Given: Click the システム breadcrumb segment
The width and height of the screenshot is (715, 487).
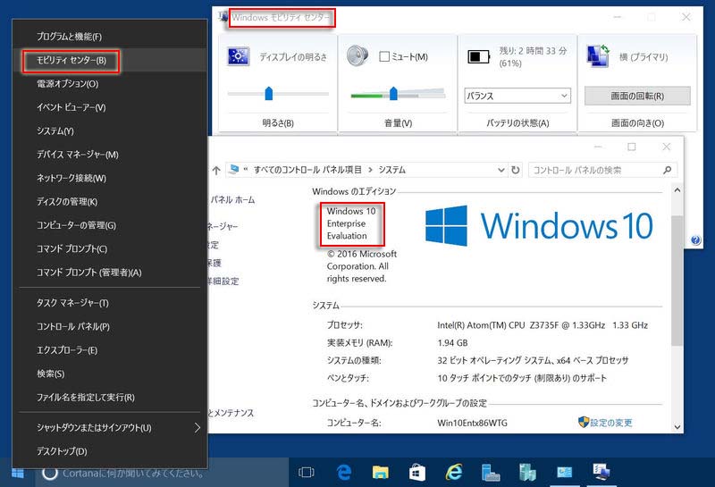Looking at the screenshot, I should [392, 170].
